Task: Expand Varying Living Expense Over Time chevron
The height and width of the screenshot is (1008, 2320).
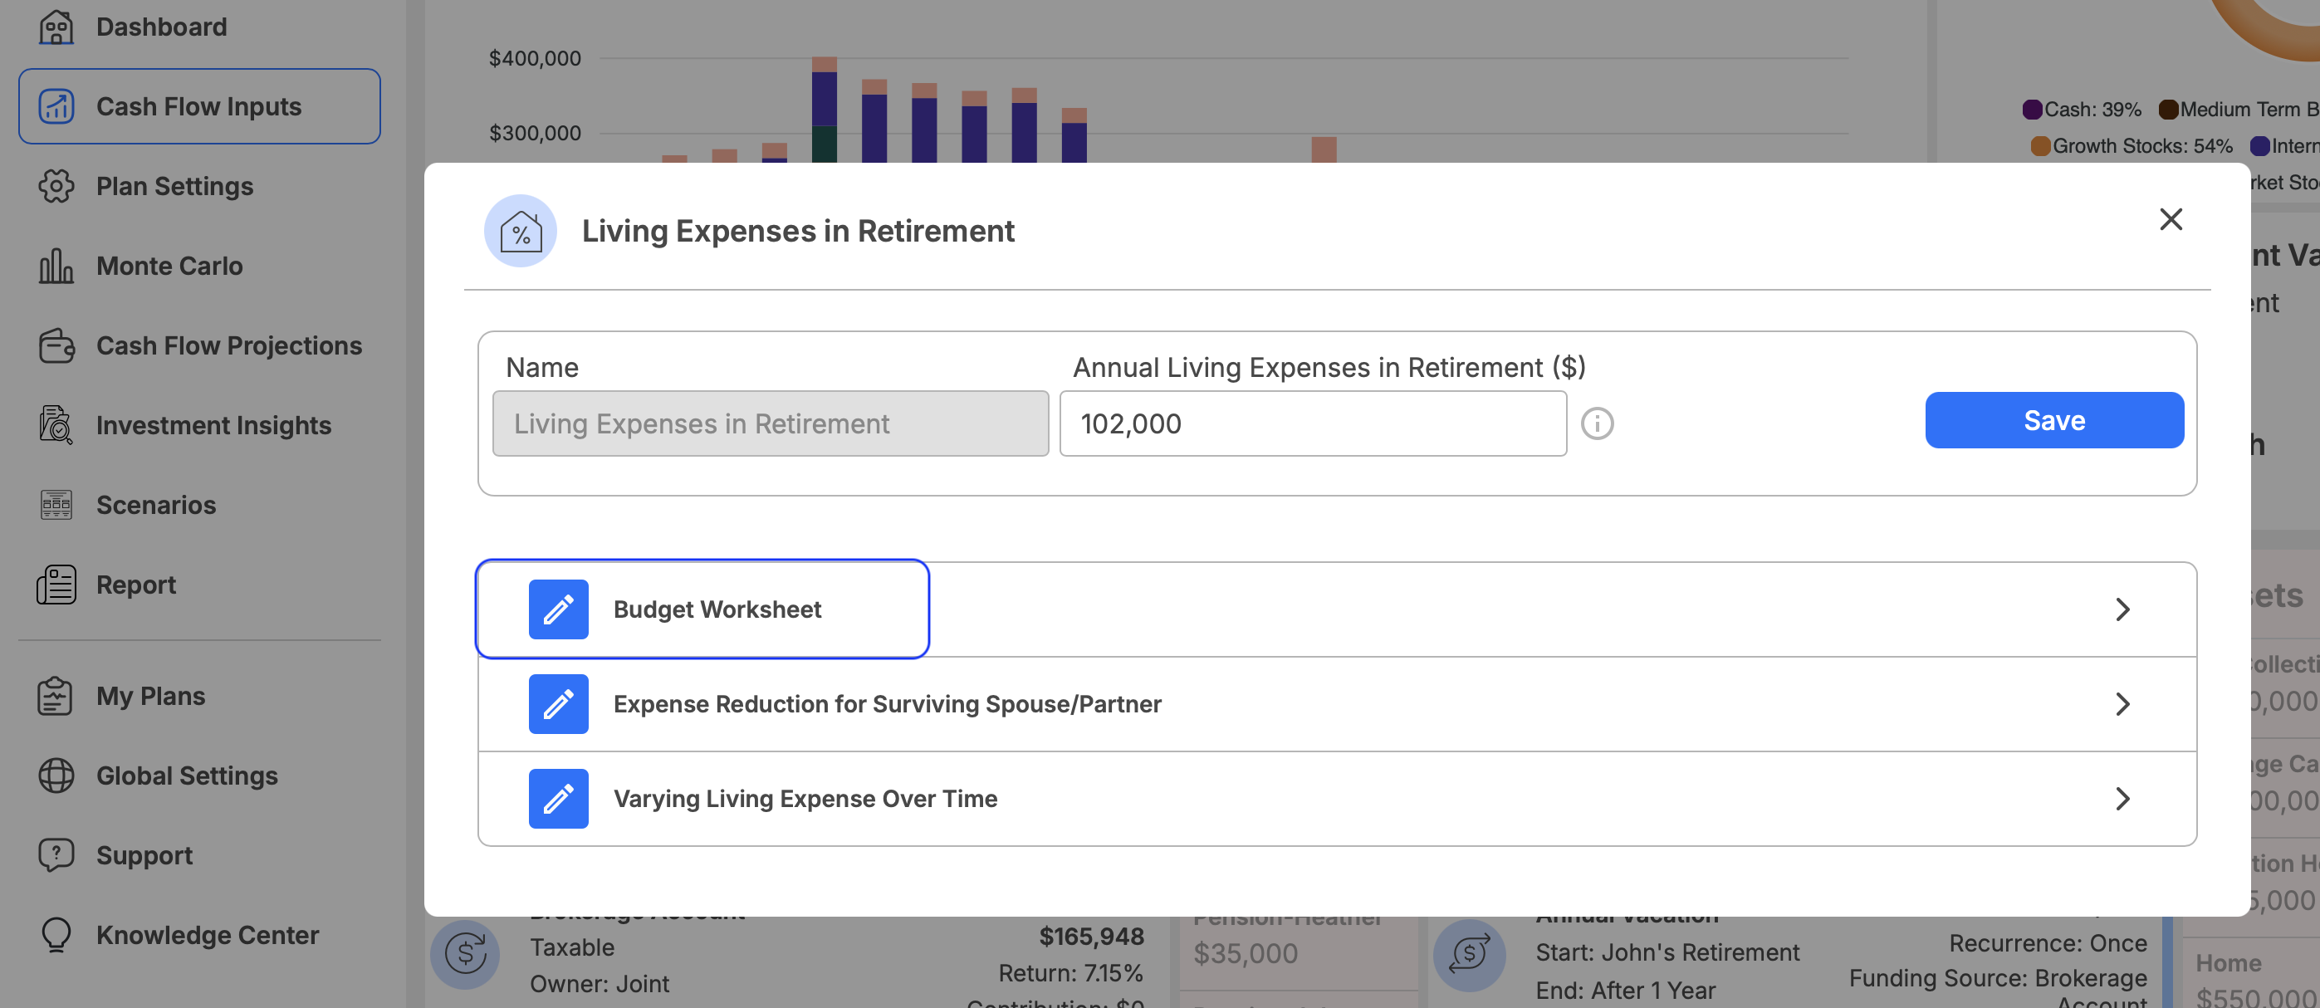Action: [2122, 798]
